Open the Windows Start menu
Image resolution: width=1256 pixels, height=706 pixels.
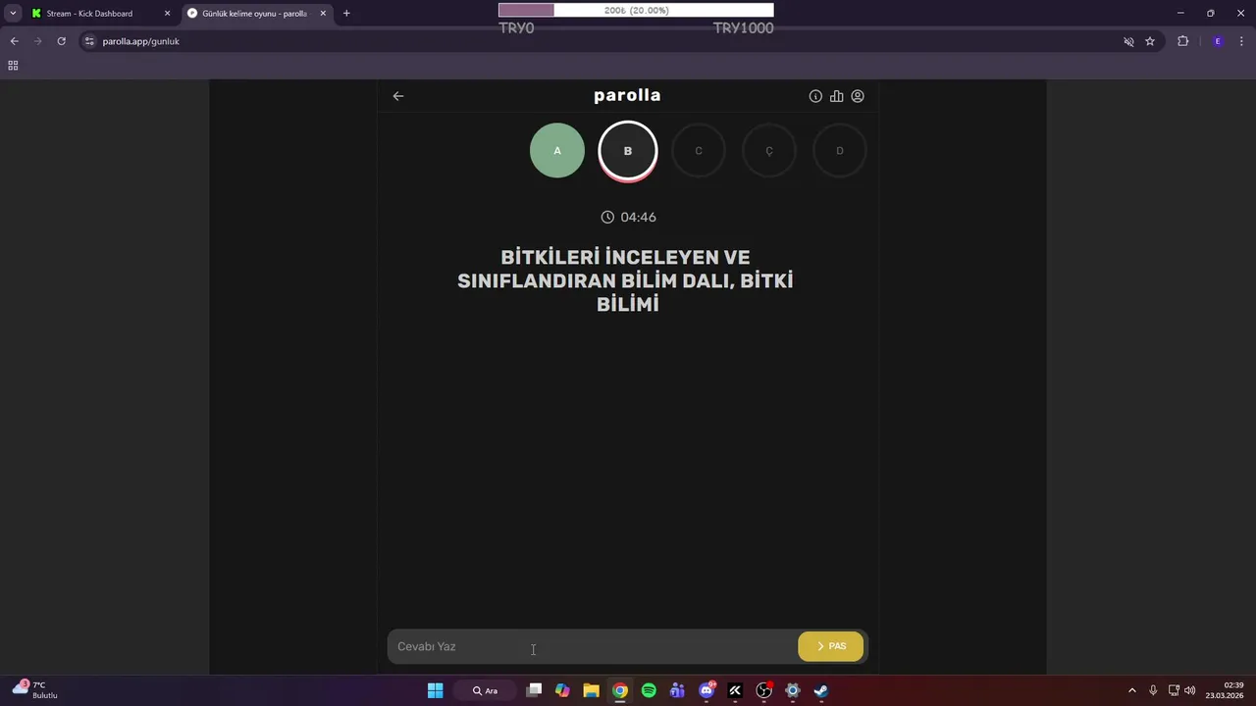tap(435, 690)
